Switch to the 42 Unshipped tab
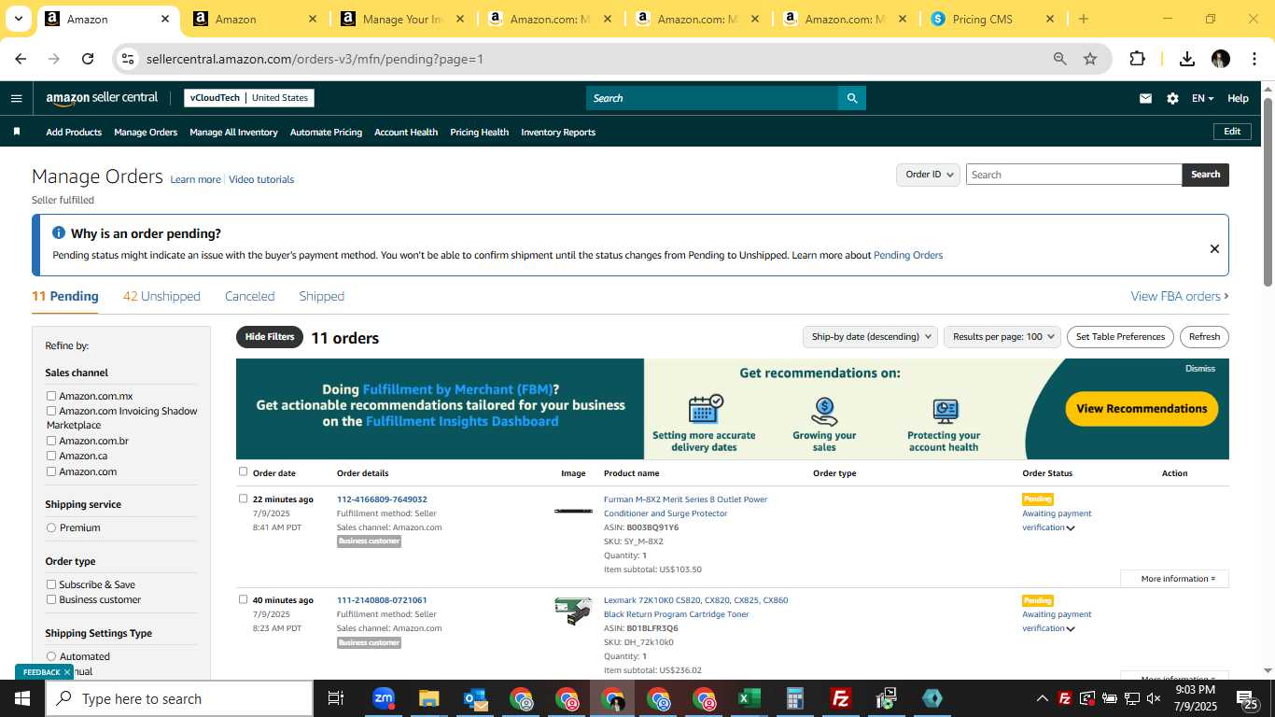Screen dimensions: 1275x717 (161, 296)
